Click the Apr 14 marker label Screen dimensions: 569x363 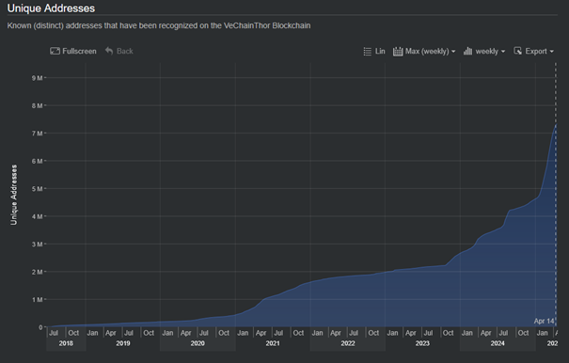pyautogui.click(x=544, y=322)
